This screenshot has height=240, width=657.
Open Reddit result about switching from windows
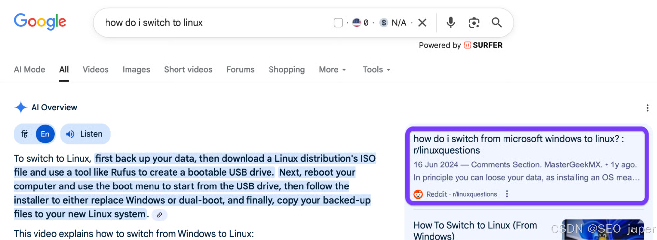pos(519,144)
